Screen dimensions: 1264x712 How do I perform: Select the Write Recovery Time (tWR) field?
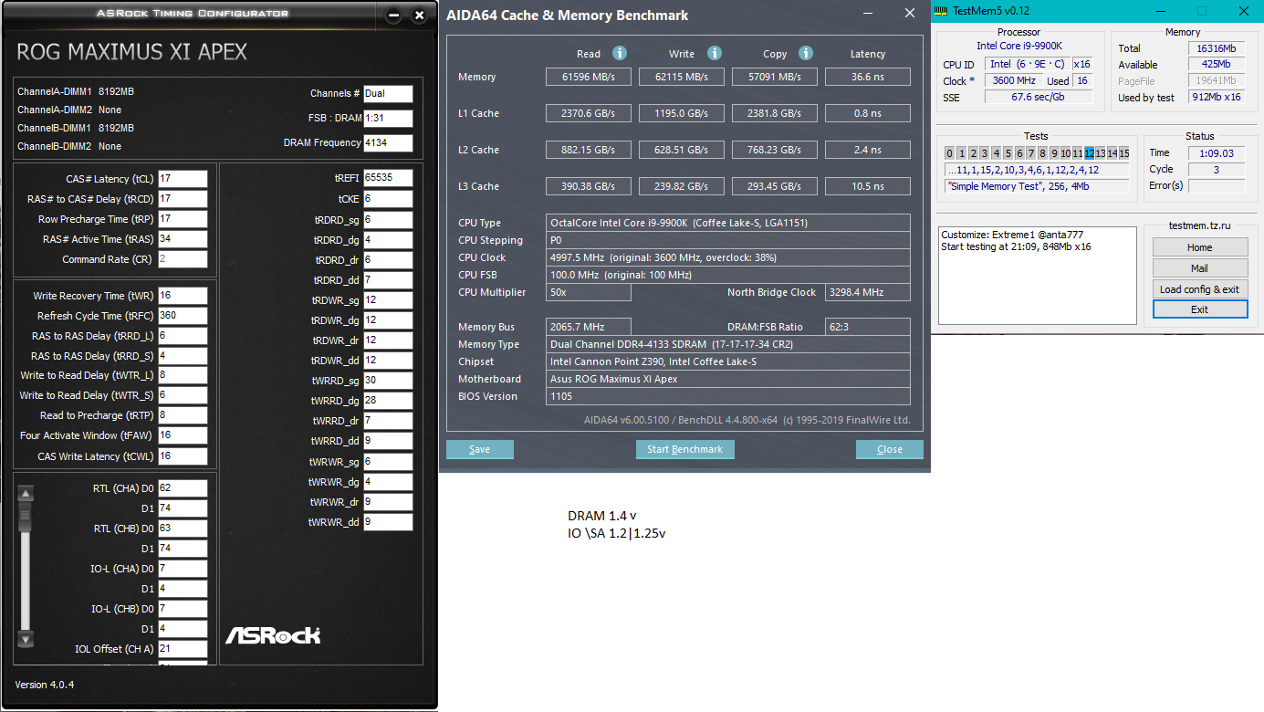tap(183, 296)
